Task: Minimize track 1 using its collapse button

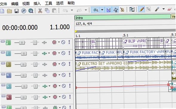Action: 3,41
